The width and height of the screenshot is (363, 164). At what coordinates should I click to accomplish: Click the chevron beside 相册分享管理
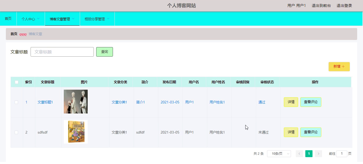point(108,19)
